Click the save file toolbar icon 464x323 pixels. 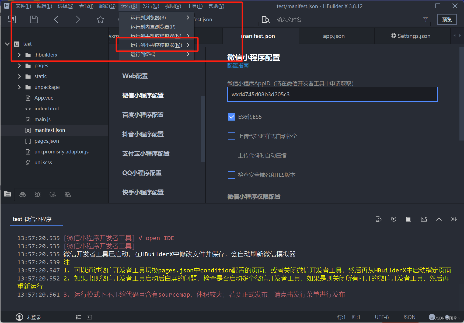point(34,19)
